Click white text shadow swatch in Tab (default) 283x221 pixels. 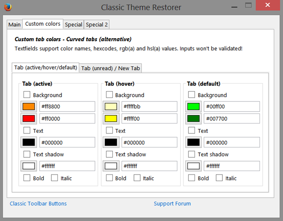(x=194, y=166)
